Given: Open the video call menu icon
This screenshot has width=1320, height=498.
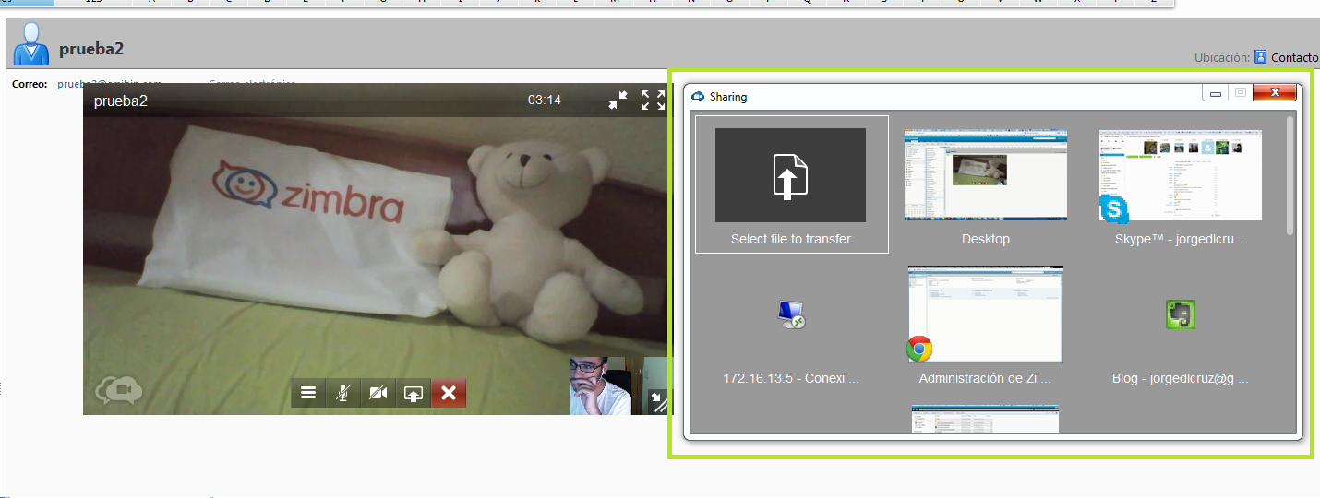Looking at the screenshot, I should [308, 393].
